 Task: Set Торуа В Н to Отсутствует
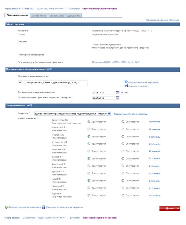click(123, 195)
